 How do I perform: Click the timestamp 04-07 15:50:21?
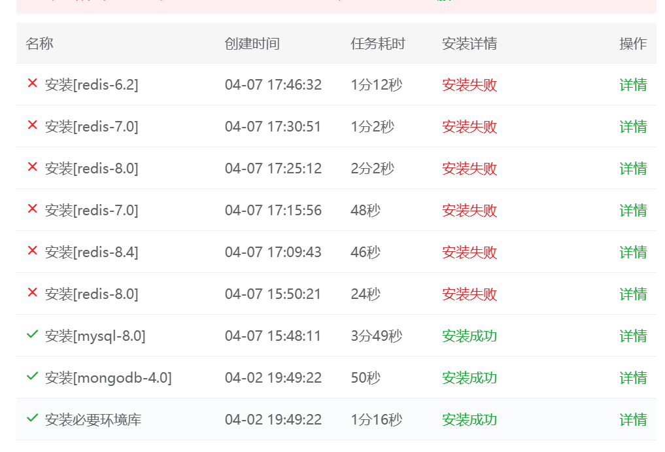click(273, 294)
